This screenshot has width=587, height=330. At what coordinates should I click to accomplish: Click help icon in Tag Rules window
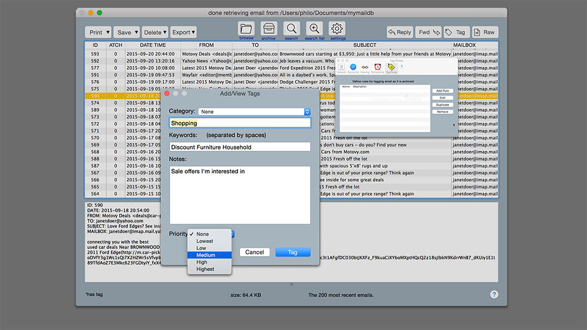pos(402,67)
